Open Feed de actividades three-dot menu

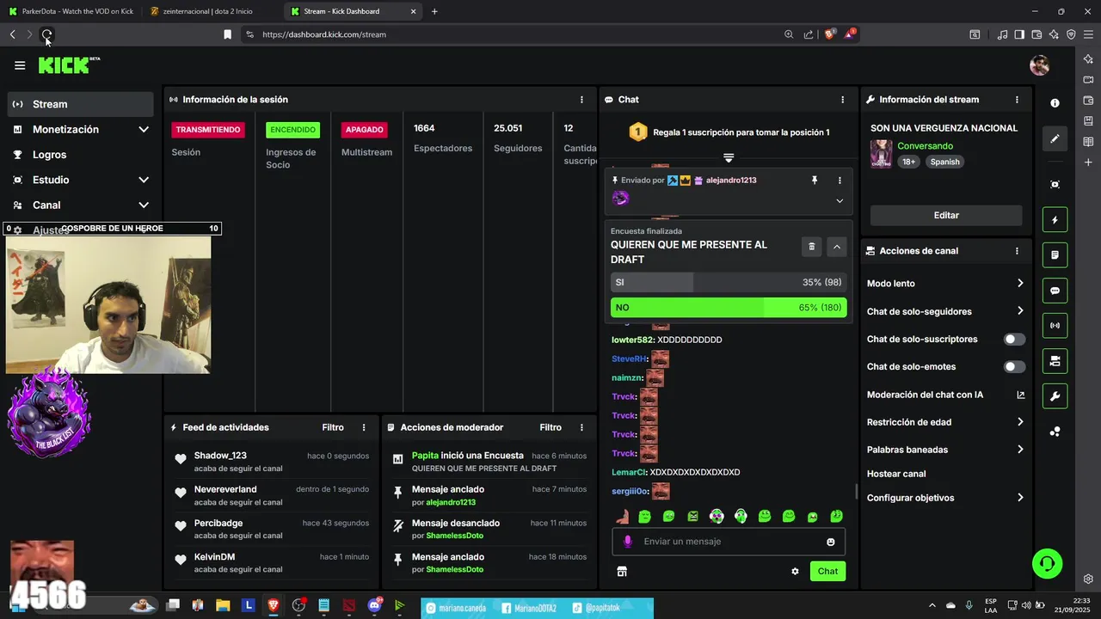[364, 427]
